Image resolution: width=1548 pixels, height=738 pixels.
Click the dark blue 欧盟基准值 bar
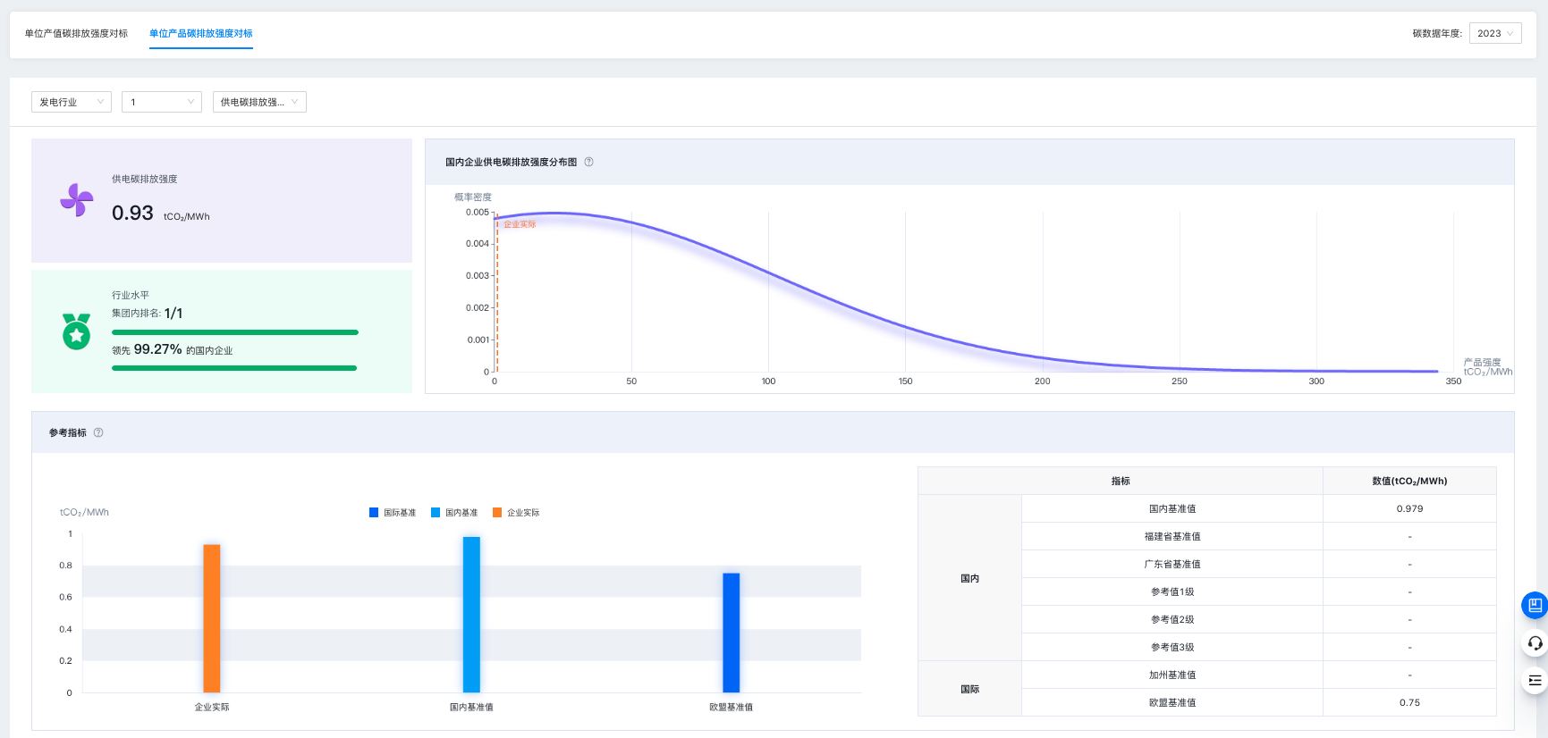pos(732,633)
